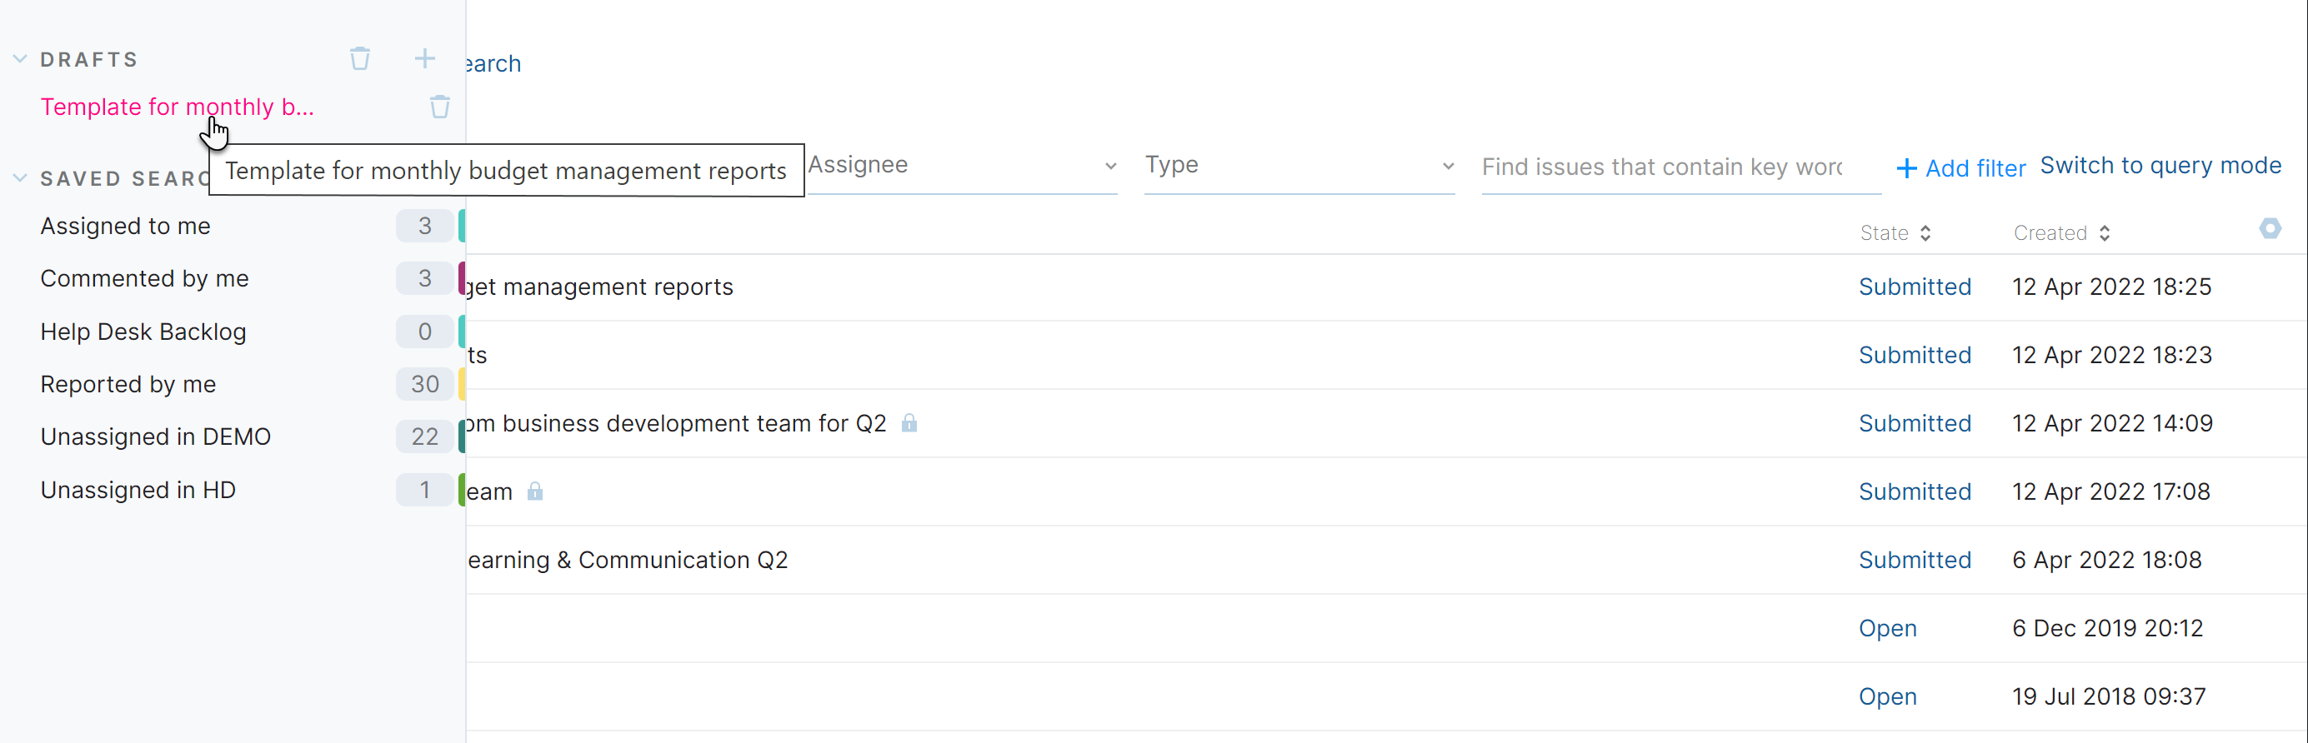
Task: Click the green color bar beside Unassigned in HD
Action: click(461, 490)
